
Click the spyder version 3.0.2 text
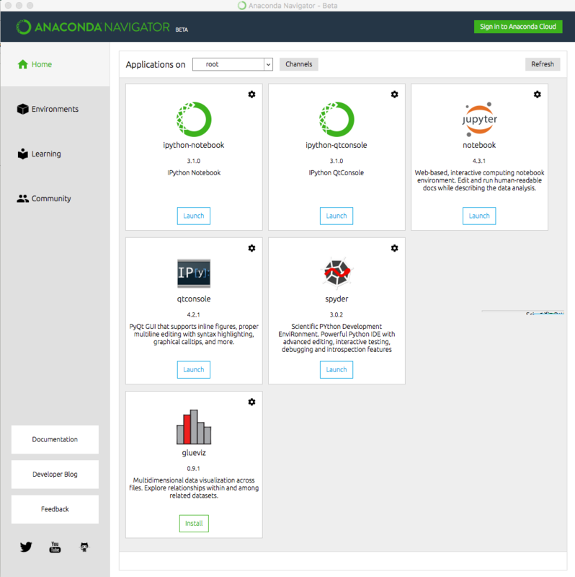point(336,314)
